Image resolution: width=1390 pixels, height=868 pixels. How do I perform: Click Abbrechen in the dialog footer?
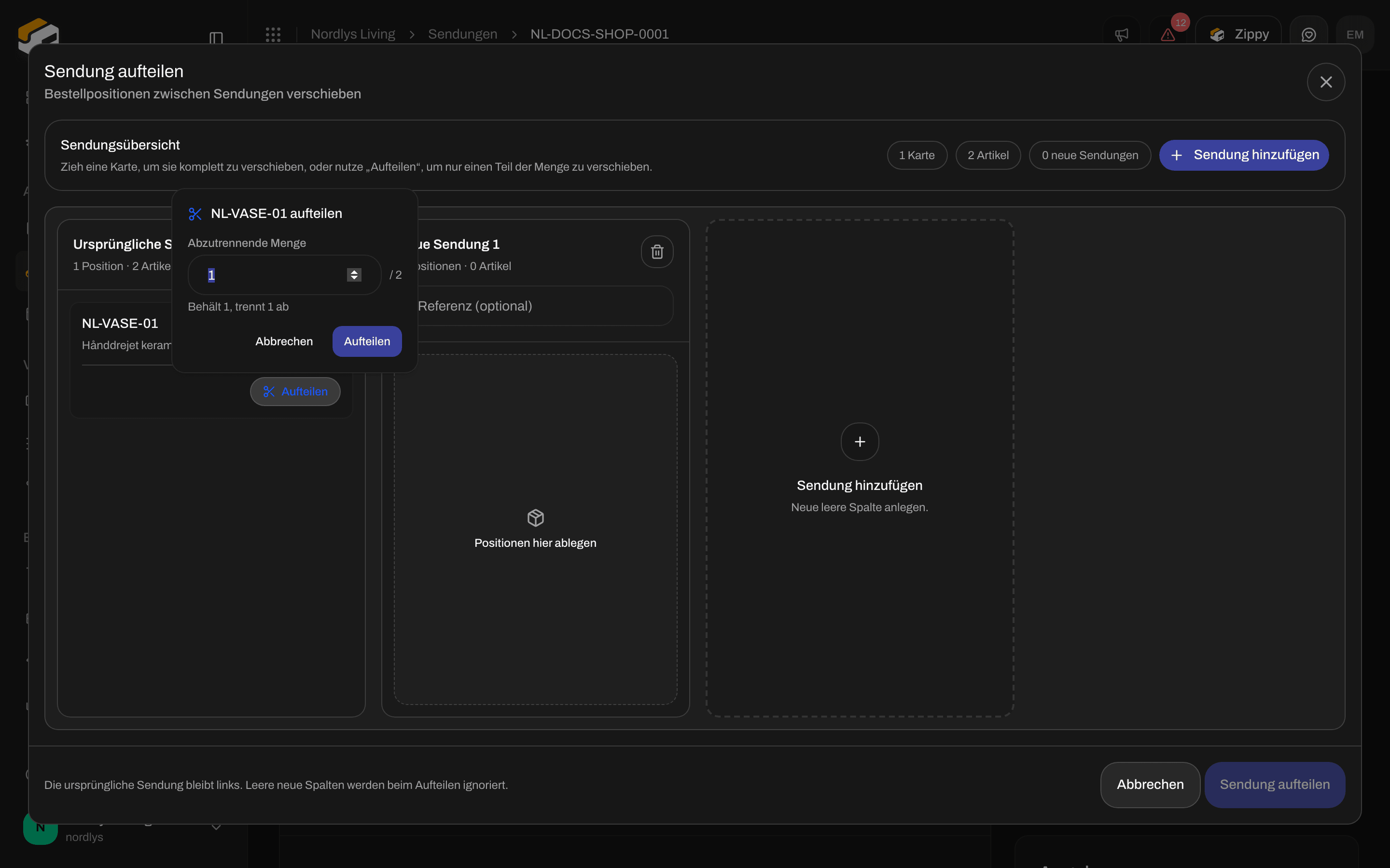pyautogui.click(x=1150, y=785)
